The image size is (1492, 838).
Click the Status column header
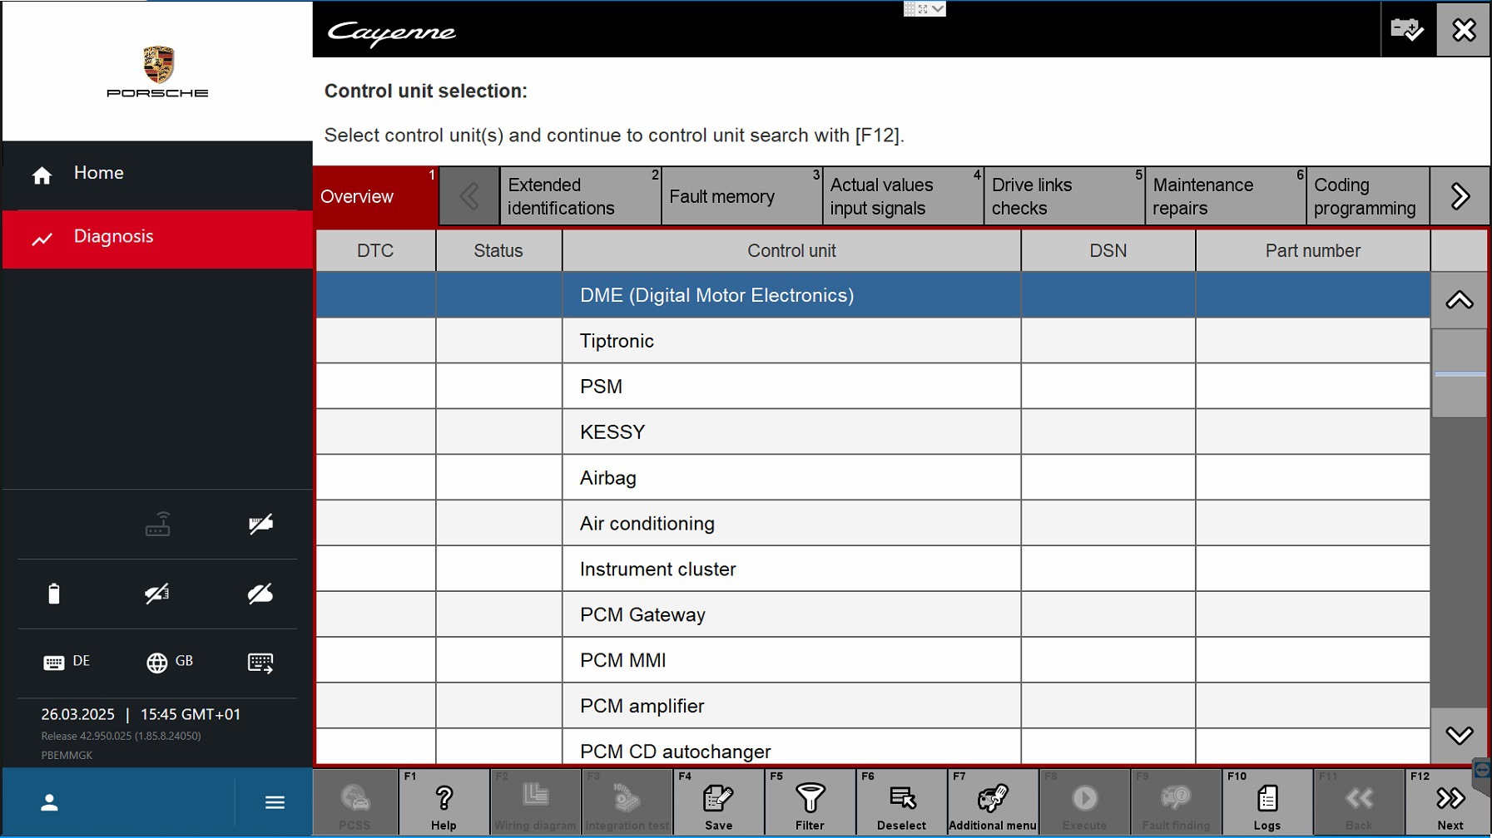tap(498, 250)
